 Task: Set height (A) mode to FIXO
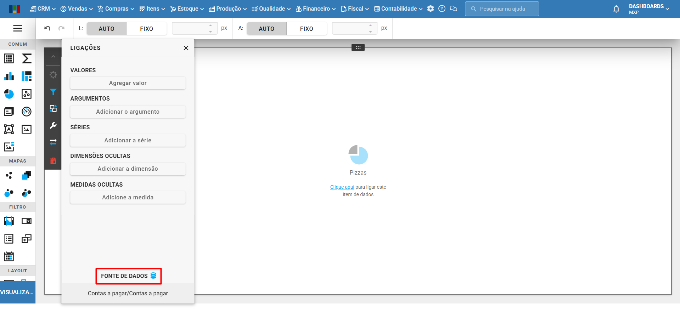[x=307, y=29]
